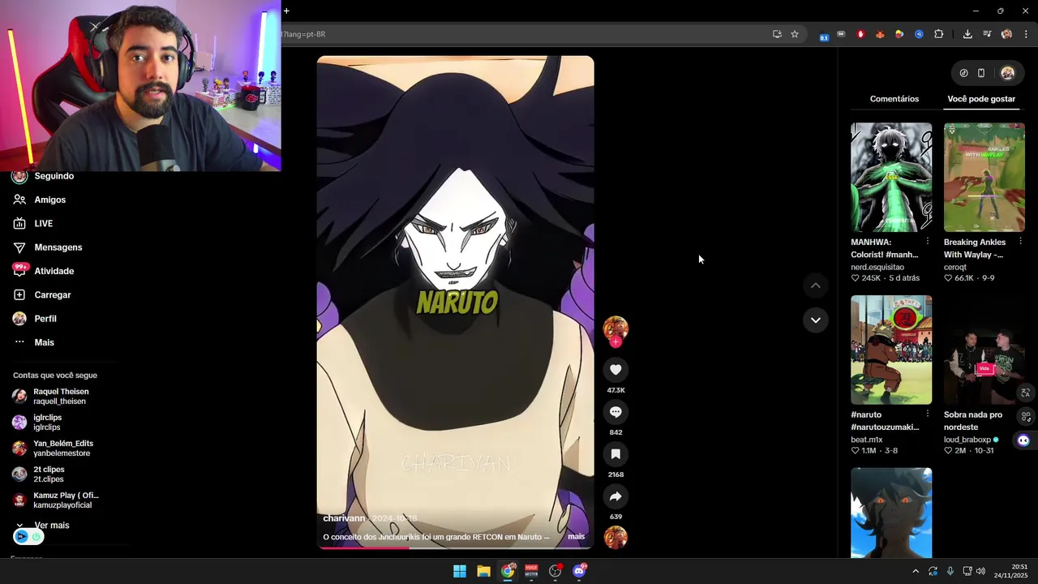The height and width of the screenshot is (584, 1038).
Task: Open the Windows Start button
Action: pos(460,571)
